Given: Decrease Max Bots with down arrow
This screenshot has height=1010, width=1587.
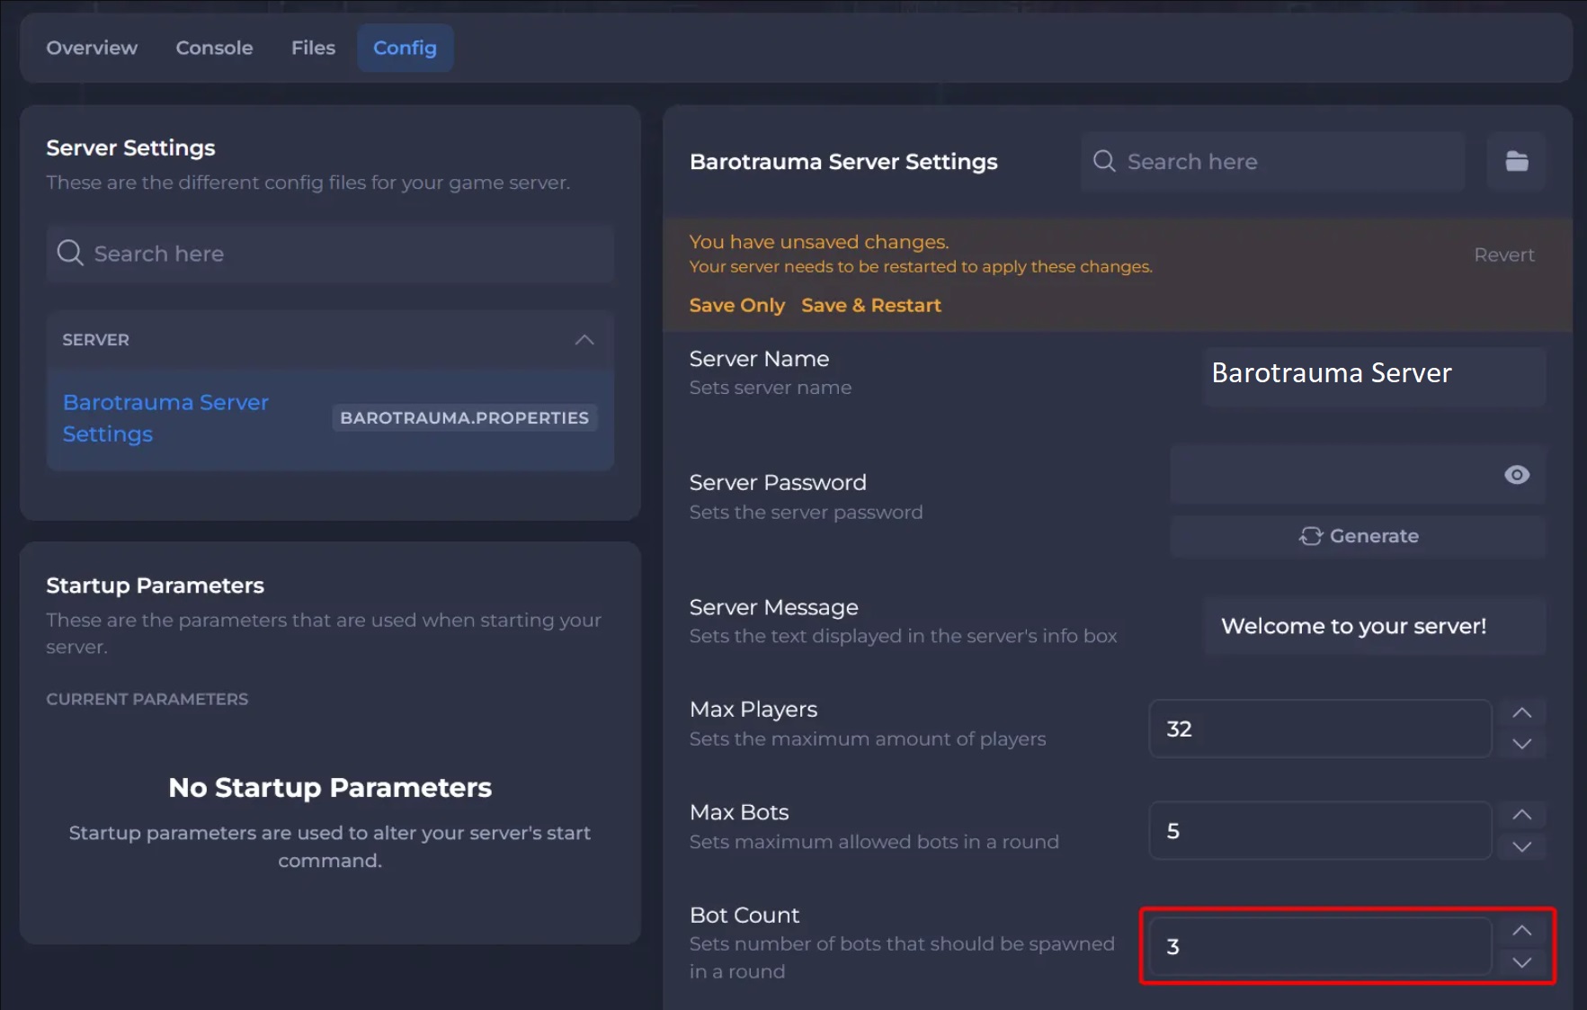Looking at the screenshot, I should 1521,846.
